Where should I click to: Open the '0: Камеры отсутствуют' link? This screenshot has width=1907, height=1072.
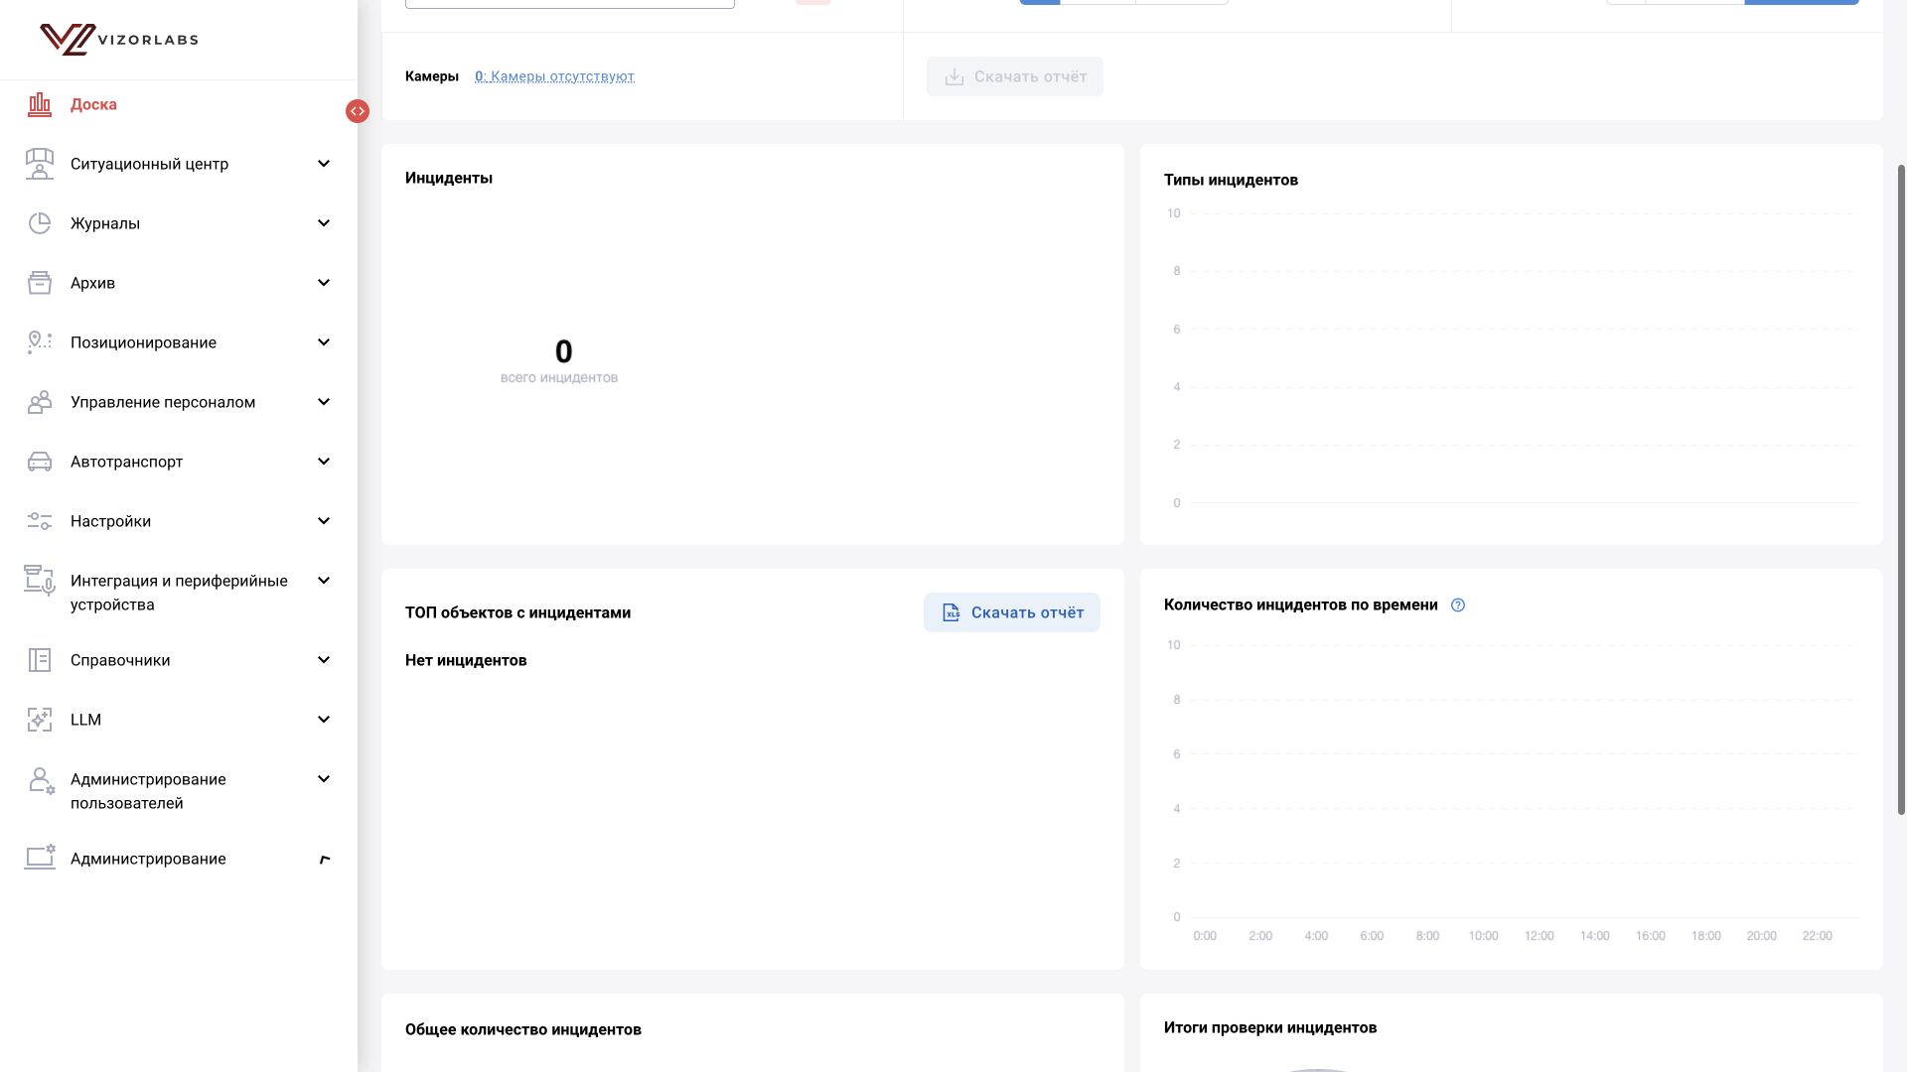tap(554, 76)
